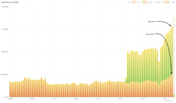Click the 8 Jun x-axis label
176x103 pixels.
click(54, 99)
